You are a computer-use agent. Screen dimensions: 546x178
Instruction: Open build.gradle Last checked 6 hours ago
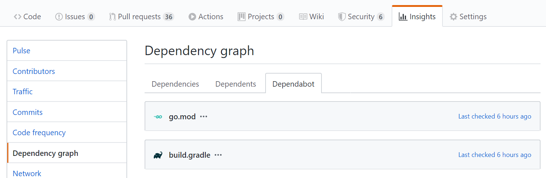[495, 155]
